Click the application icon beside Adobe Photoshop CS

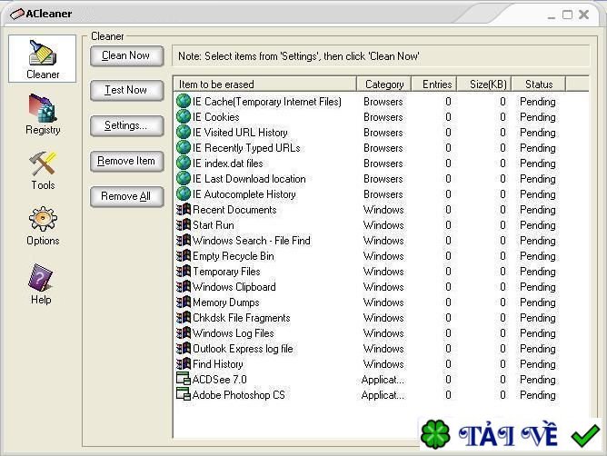point(184,394)
